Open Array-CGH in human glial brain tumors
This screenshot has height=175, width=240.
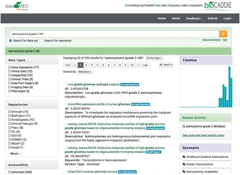coord(92,172)
